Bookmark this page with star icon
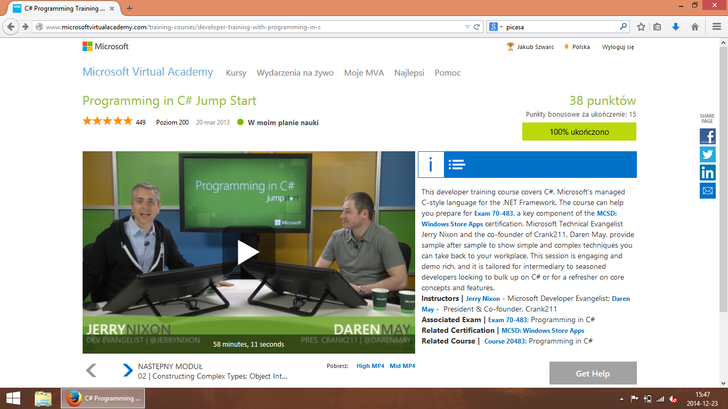Viewport: 728px width, 409px height. click(641, 27)
